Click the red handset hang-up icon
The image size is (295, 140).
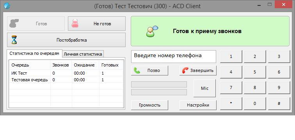click(x=185, y=70)
